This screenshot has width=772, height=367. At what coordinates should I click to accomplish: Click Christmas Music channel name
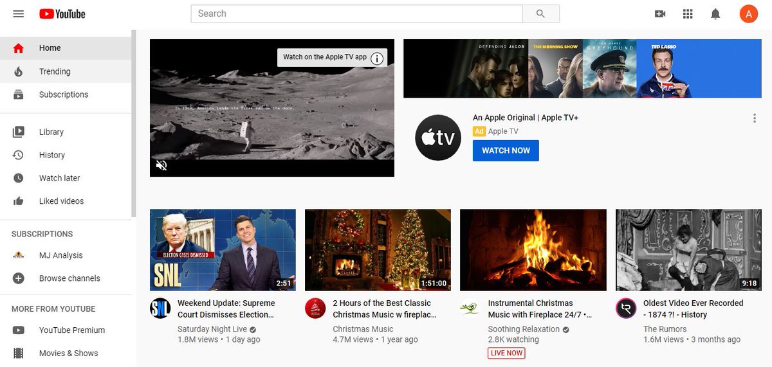pyautogui.click(x=363, y=329)
